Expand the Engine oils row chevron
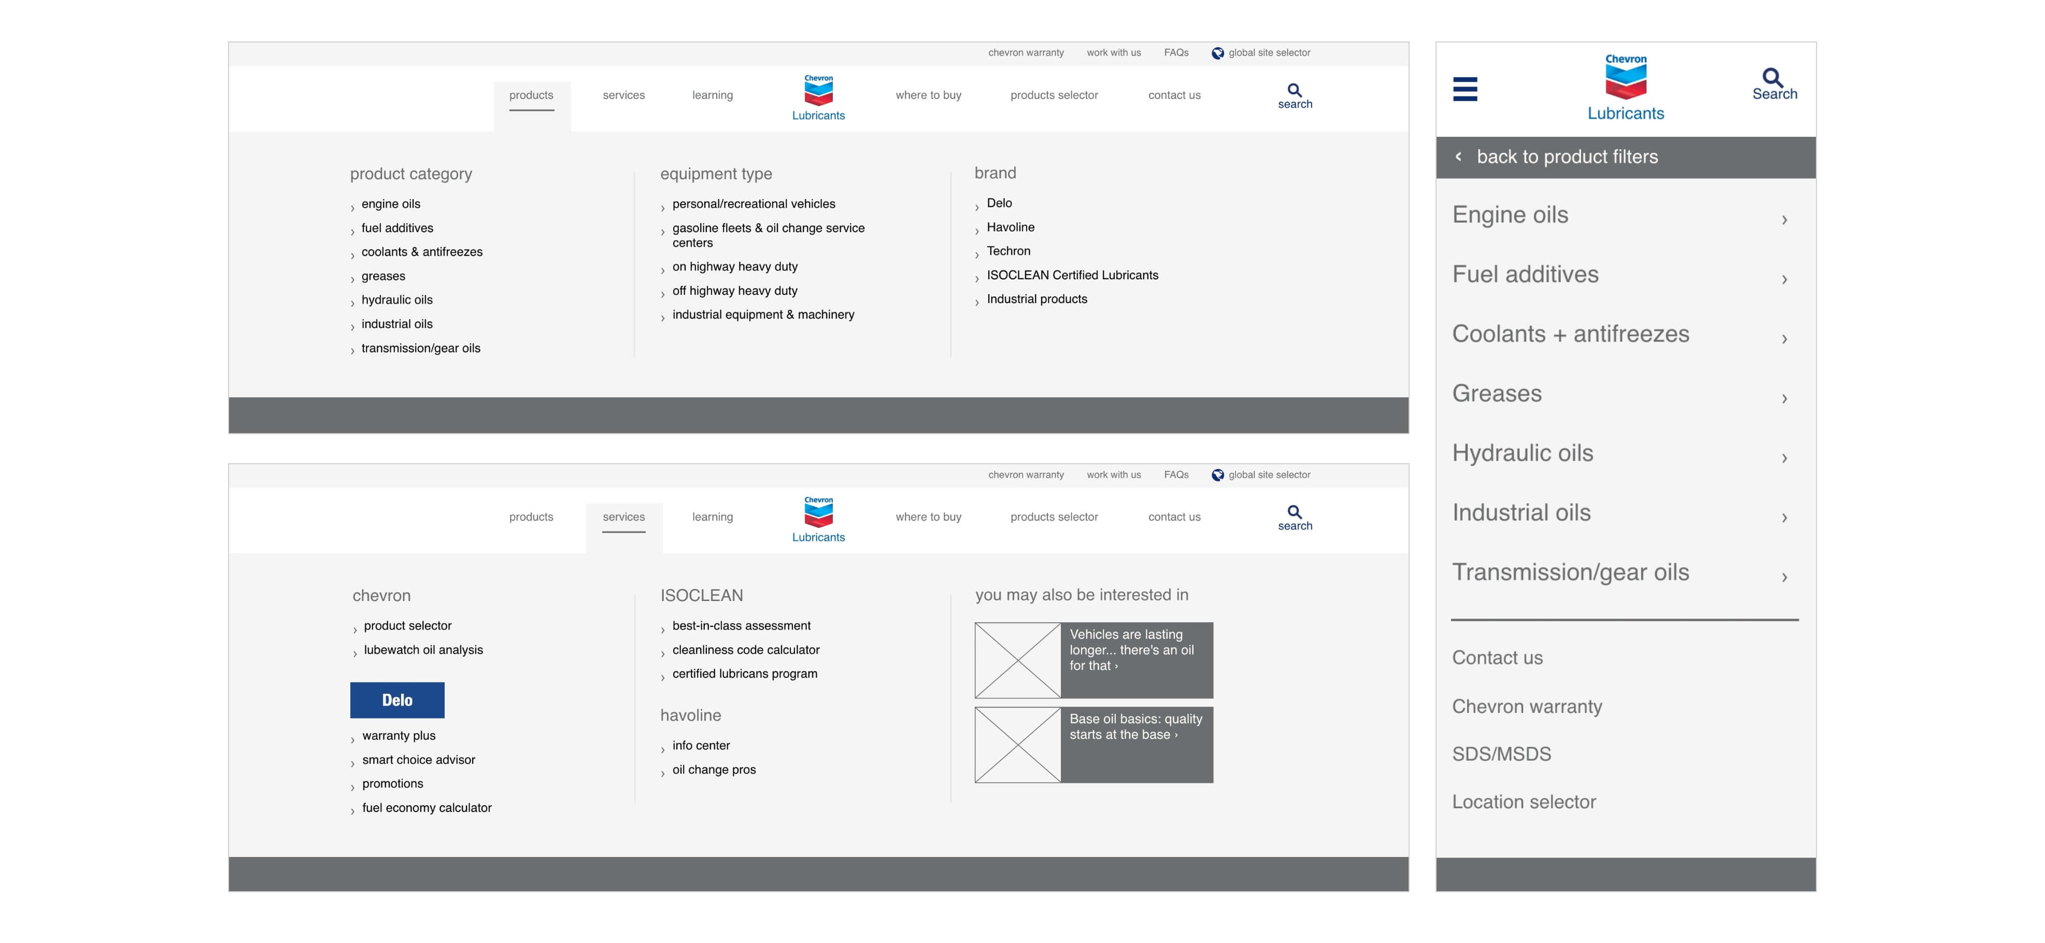Image resolution: width=2045 pixels, height=943 pixels. (1784, 220)
